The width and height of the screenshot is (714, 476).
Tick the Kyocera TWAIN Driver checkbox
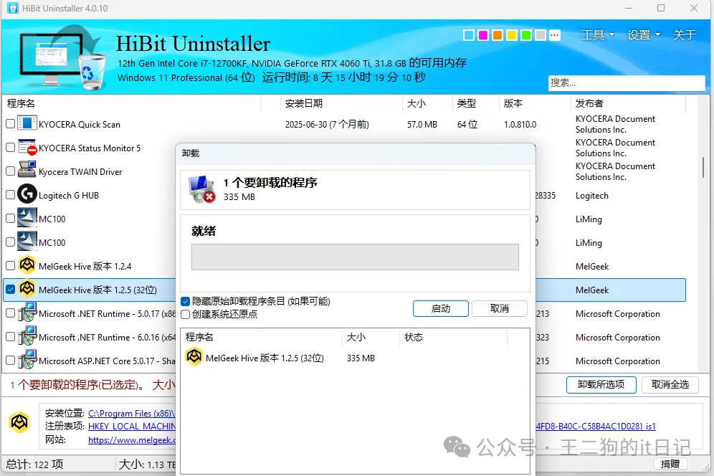click(10, 171)
